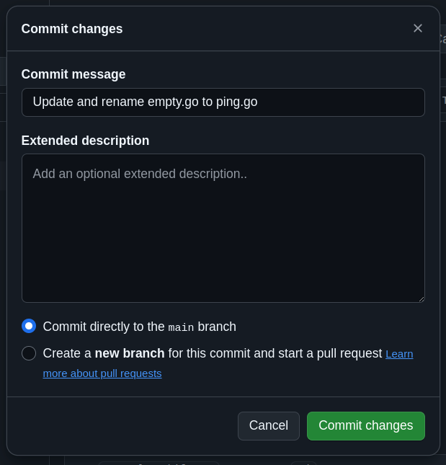Click the bold 'new branch' text
The height and width of the screenshot is (465, 446).
[x=130, y=353]
